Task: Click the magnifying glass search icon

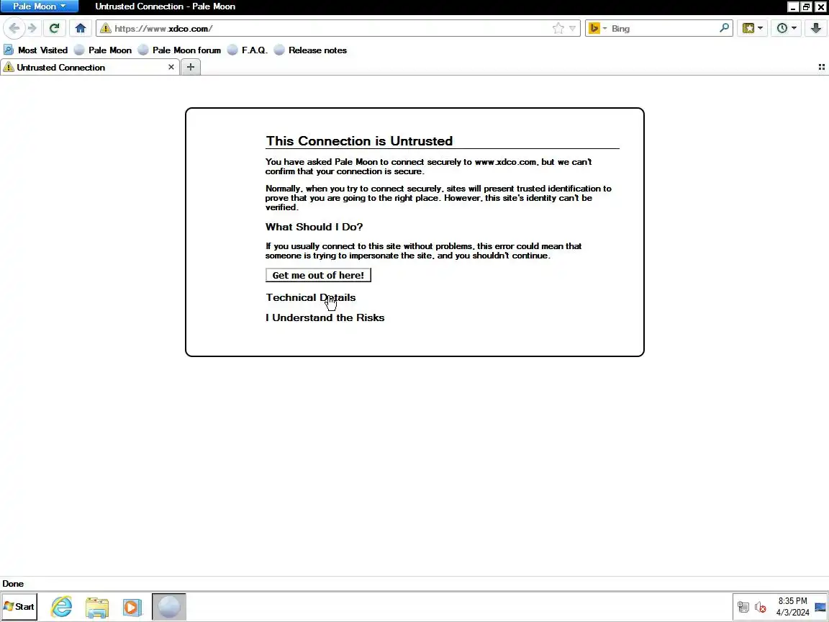Action: click(x=725, y=28)
